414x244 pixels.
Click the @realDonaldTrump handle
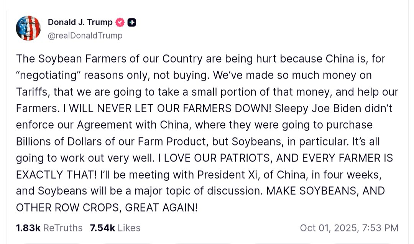tap(85, 36)
